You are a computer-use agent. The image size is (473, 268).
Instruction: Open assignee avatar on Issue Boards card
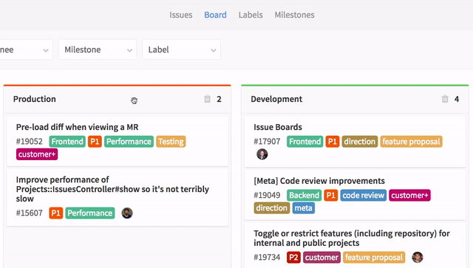(262, 154)
